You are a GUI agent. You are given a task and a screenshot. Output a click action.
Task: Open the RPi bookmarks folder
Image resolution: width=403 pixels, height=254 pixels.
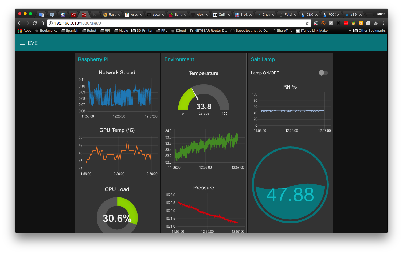[105, 31]
